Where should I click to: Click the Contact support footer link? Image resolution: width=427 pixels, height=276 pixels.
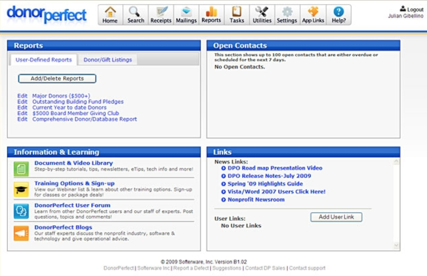(307, 268)
